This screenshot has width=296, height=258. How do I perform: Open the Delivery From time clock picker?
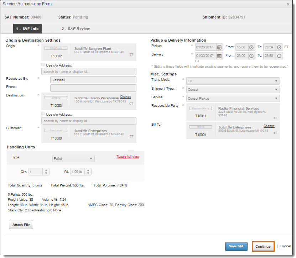click(251, 56)
